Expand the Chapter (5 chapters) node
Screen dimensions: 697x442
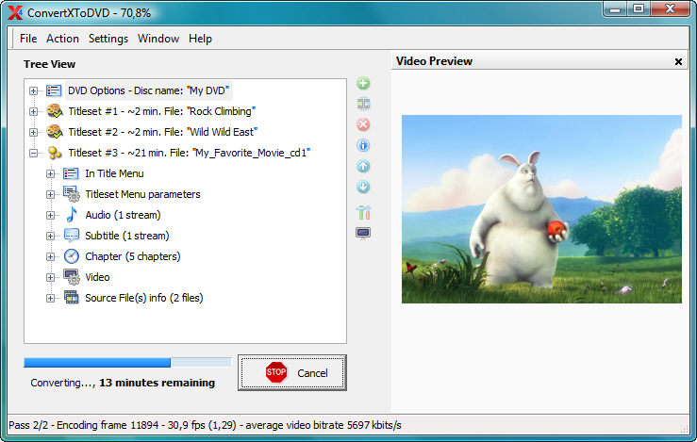[x=51, y=256]
